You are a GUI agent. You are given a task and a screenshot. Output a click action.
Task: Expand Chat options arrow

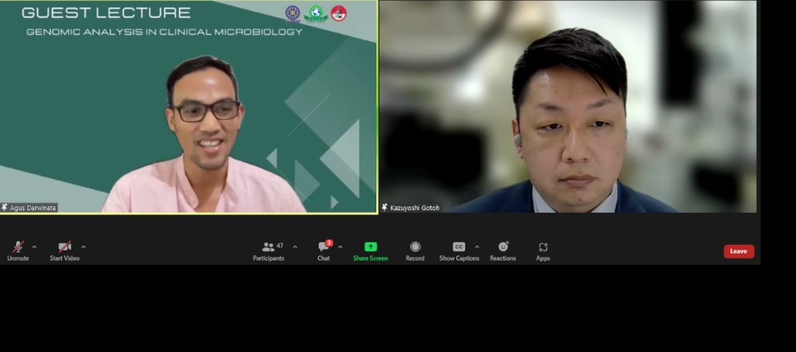point(340,247)
